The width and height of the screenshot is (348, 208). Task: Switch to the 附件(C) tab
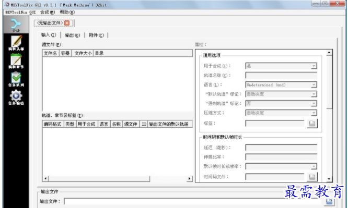96,35
